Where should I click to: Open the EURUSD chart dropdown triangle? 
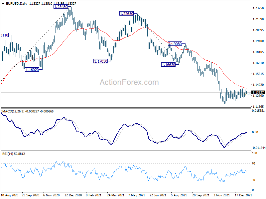coord(3,4)
